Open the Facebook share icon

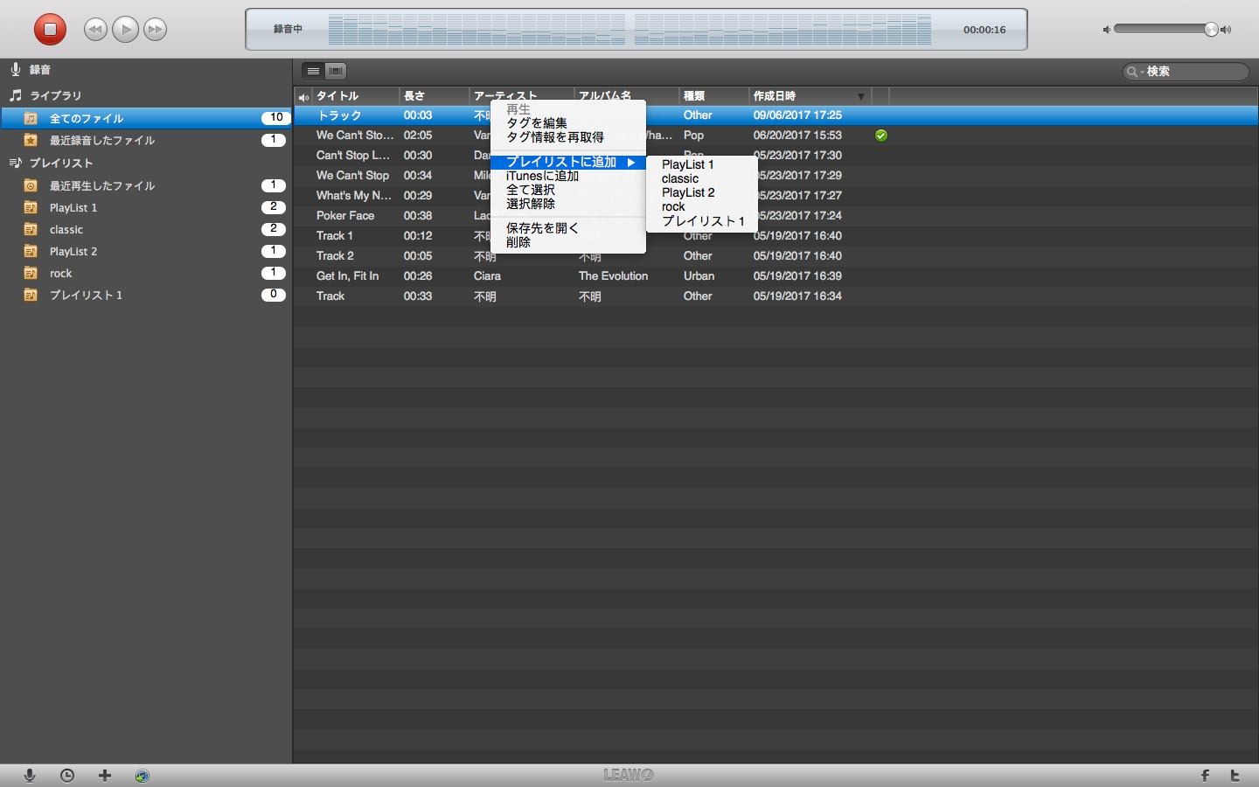pos(1205,776)
